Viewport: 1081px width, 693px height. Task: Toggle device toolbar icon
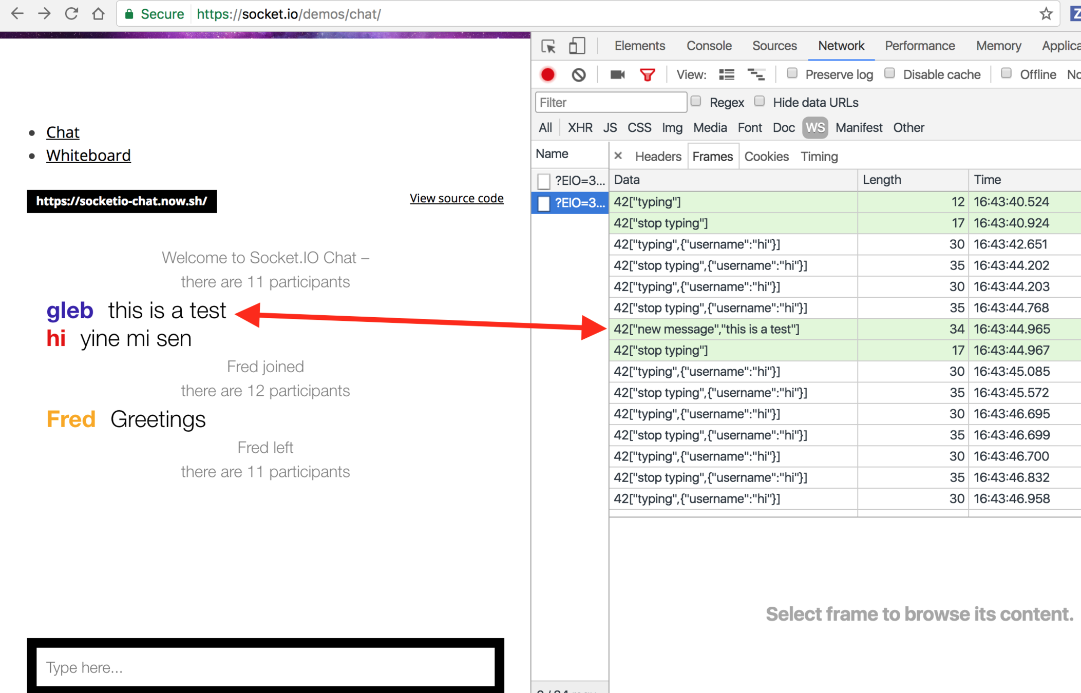[x=577, y=46]
